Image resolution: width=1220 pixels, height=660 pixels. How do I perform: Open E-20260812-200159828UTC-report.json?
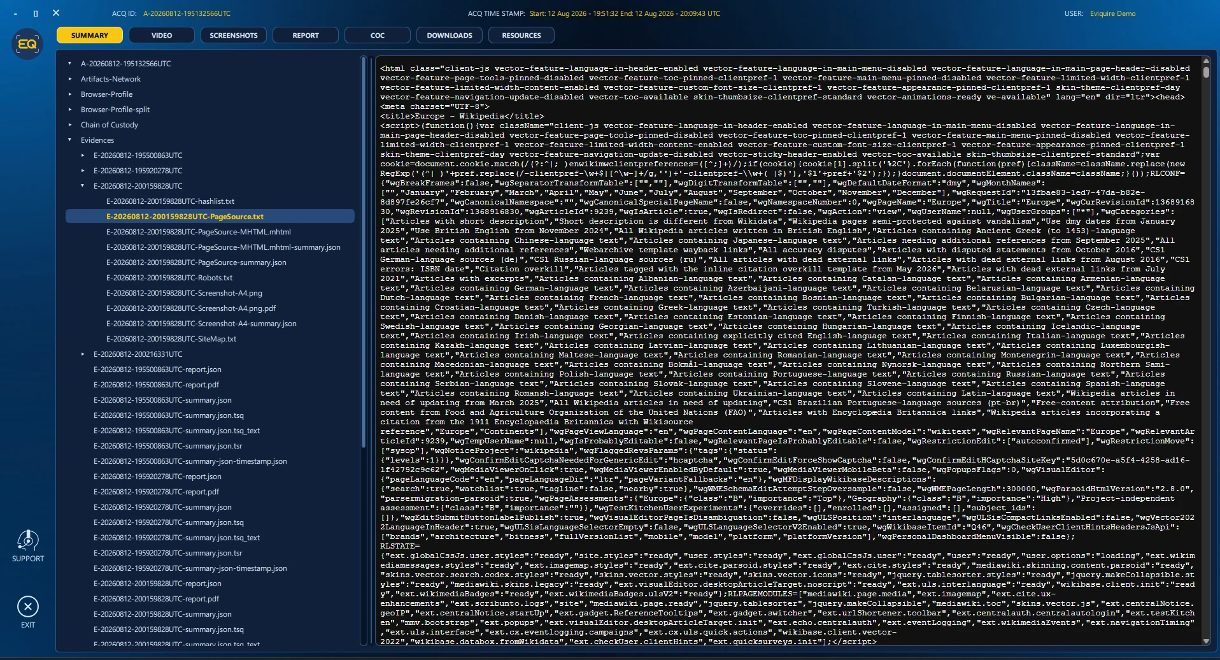[x=157, y=584]
